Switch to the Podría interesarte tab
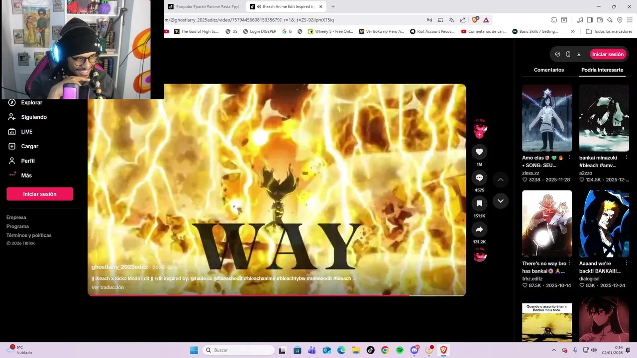The height and width of the screenshot is (358, 637). tap(602, 70)
